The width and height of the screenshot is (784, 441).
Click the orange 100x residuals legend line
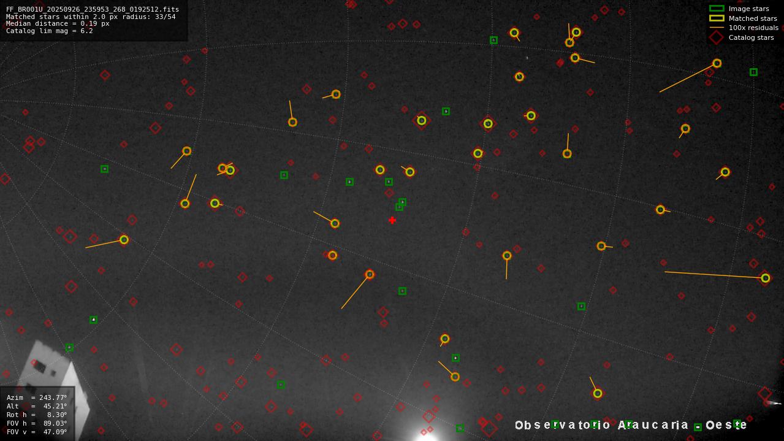coord(717,28)
